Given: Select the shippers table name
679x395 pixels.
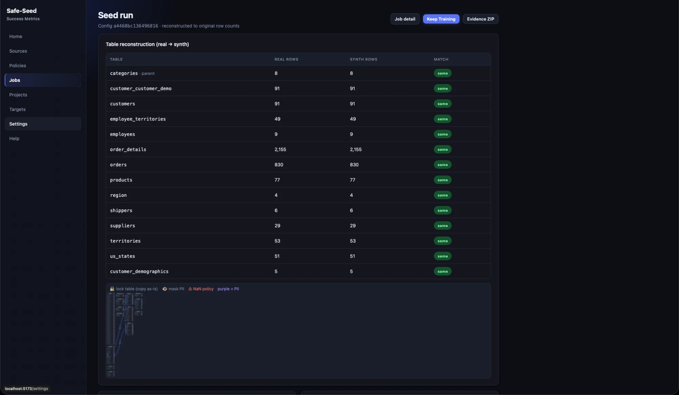Looking at the screenshot, I should (x=121, y=211).
